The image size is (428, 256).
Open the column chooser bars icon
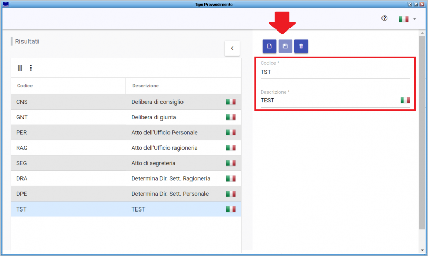[20, 68]
